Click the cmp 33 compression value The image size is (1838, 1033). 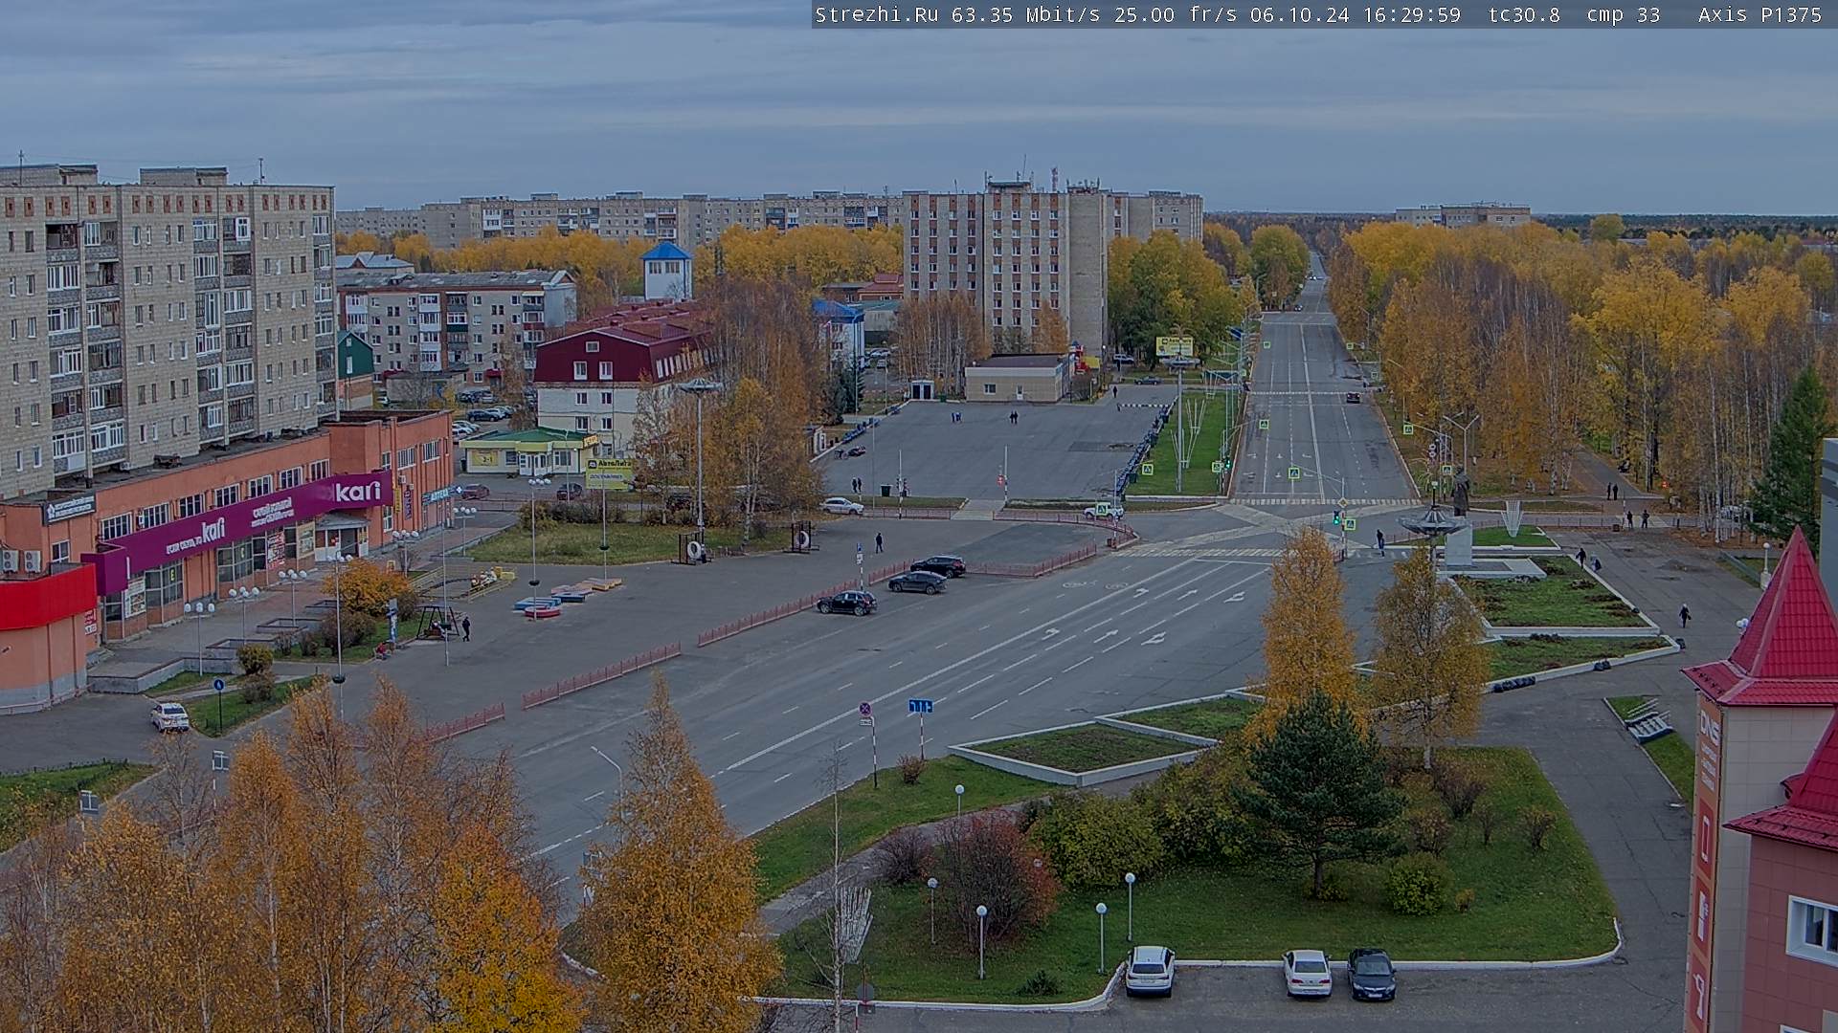click(x=1624, y=14)
